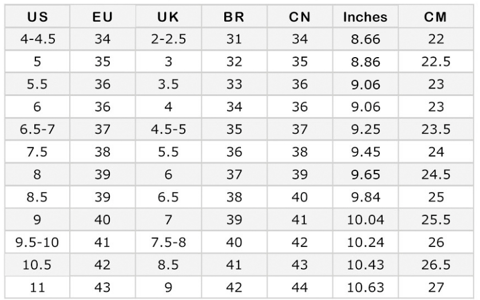Click the 8.66 inches cell

pos(365,40)
